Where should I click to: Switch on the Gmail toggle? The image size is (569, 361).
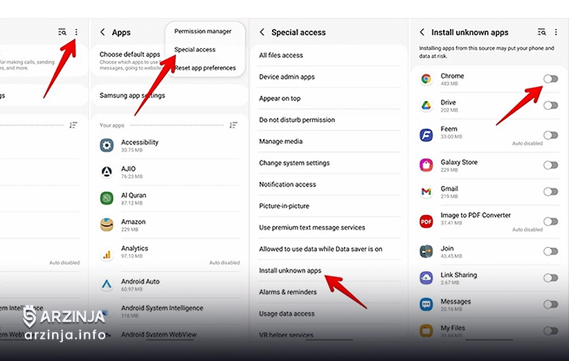pos(550,192)
